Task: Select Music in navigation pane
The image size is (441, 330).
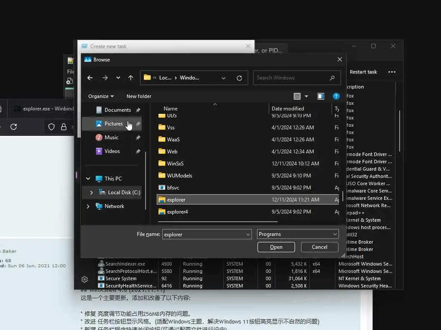Action: [x=112, y=137]
